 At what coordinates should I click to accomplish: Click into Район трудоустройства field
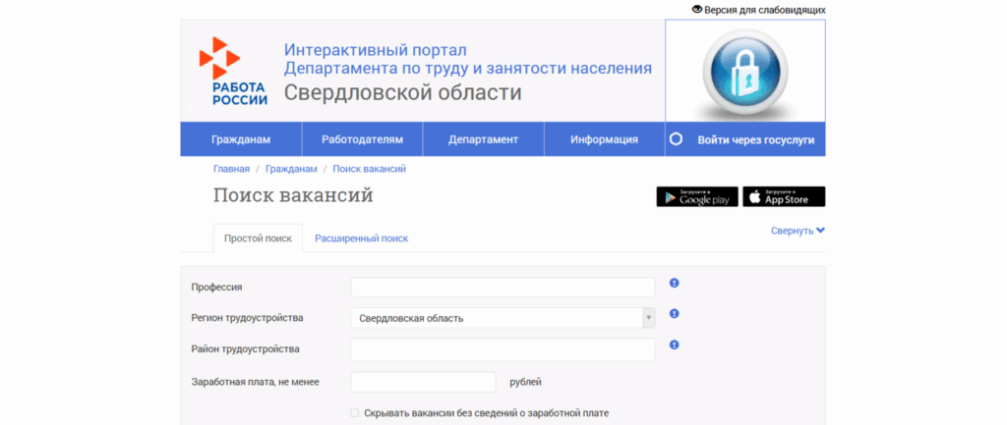[503, 349]
